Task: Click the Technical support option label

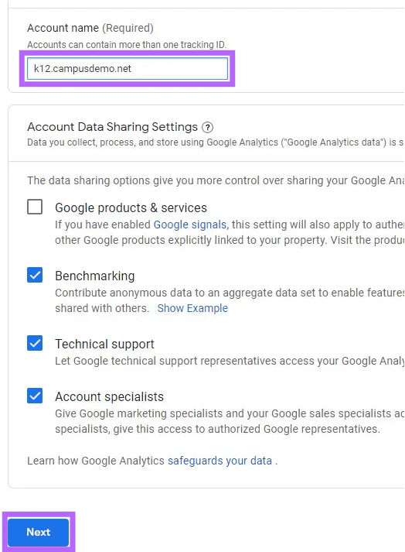Action: click(104, 344)
